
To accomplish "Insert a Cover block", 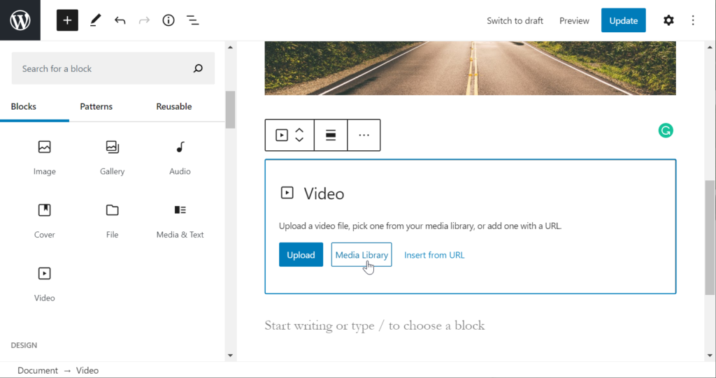I will click(45, 220).
